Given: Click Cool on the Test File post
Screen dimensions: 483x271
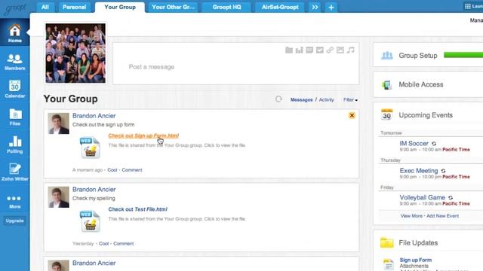Looking at the screenshot, I should tap(104, 244).
